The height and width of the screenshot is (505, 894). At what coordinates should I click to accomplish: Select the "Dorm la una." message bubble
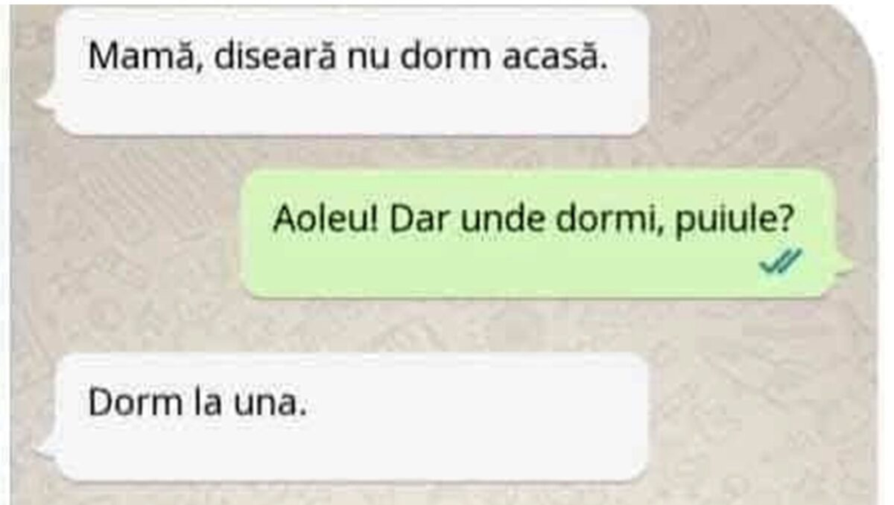(352, 417)
